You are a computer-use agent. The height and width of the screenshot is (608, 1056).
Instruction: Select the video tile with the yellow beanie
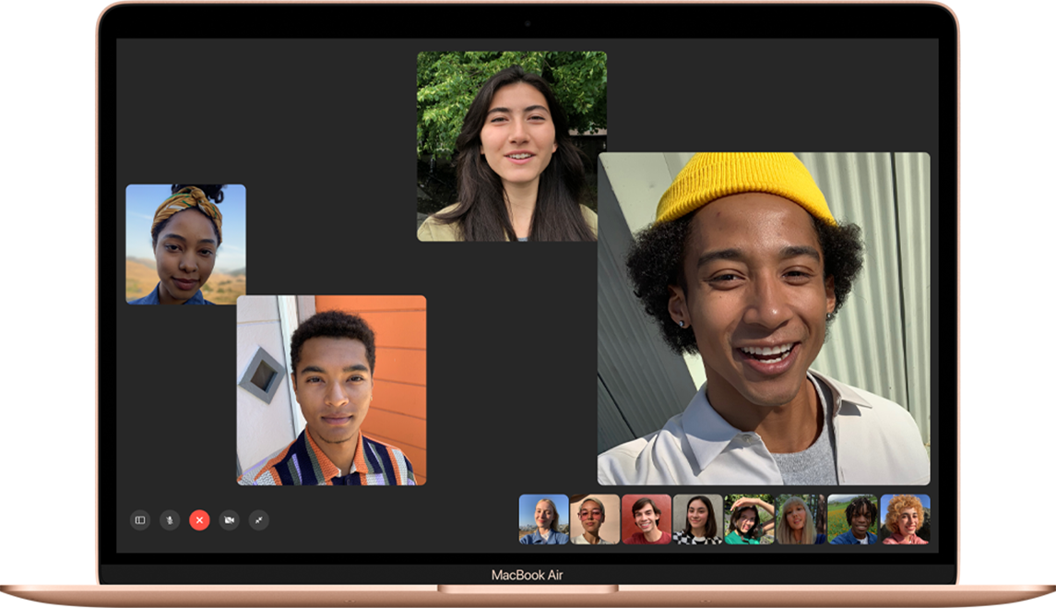764,319
